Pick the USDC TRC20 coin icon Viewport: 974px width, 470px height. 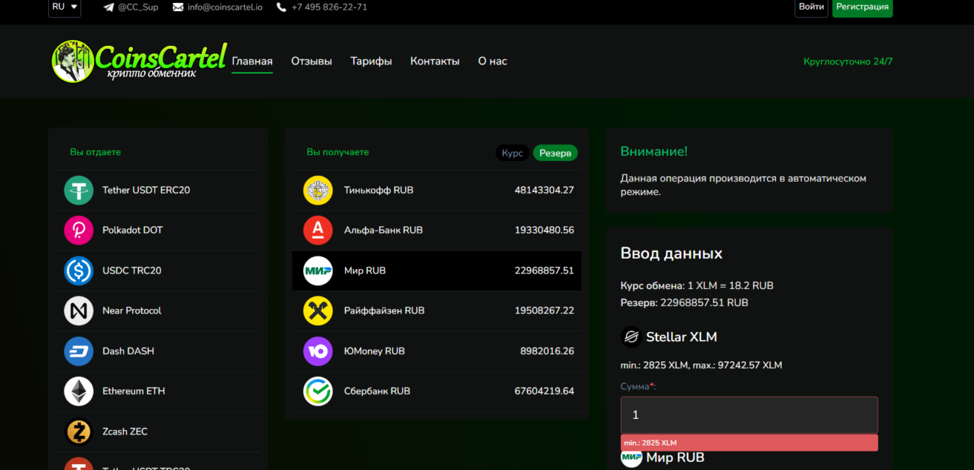pos(78,270)
